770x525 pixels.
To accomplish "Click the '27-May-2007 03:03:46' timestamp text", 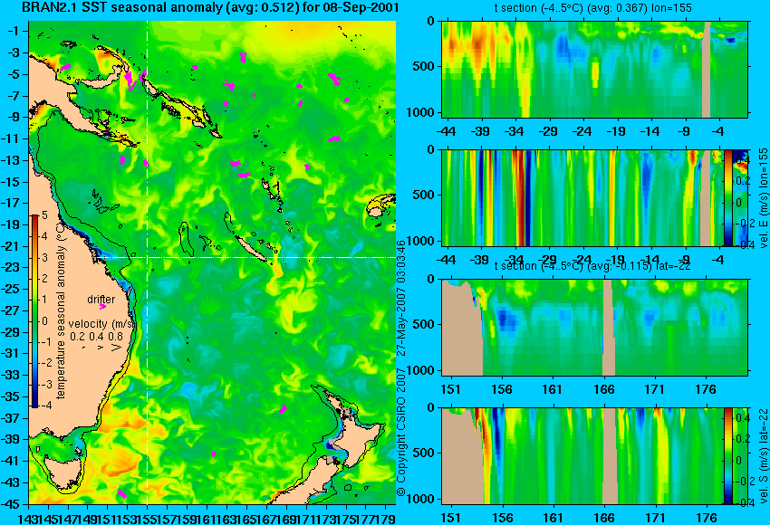I will (x=401, y=299).
